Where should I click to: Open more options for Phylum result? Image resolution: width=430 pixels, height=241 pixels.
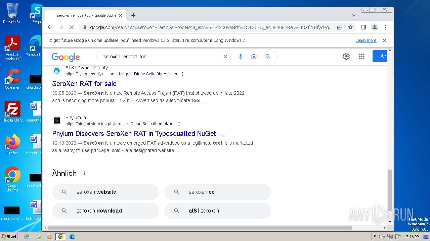coord(179,124)
